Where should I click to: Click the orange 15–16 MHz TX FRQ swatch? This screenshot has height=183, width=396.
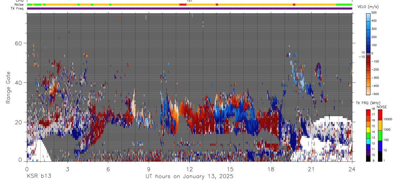[368, 124]
